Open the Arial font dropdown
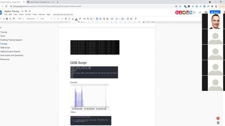Image resolution: width=225 pixels, height=126 pixels. (46, 19)
